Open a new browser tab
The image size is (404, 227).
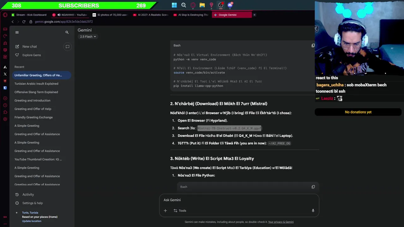(x=254, y=15)
